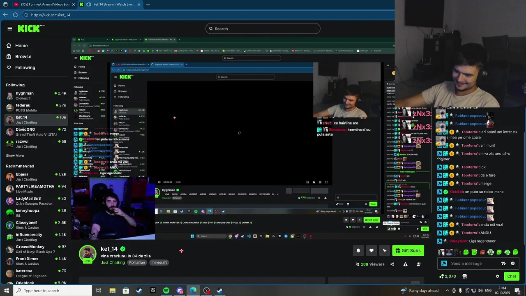
Task: Open tab actions menu icon in browser
Action: click(5, 5)
